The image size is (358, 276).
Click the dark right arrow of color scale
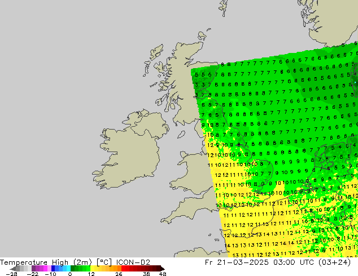pyautogui.click(x=163, y=269)
